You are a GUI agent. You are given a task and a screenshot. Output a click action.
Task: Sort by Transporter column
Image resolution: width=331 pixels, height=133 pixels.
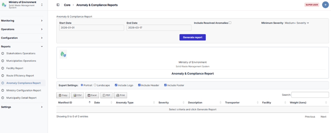[x=242, y=103]
